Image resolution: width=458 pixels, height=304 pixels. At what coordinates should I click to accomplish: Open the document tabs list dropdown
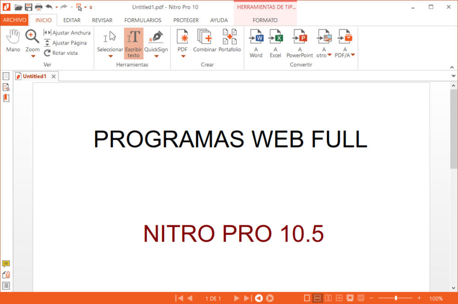[x=453, y=76]
